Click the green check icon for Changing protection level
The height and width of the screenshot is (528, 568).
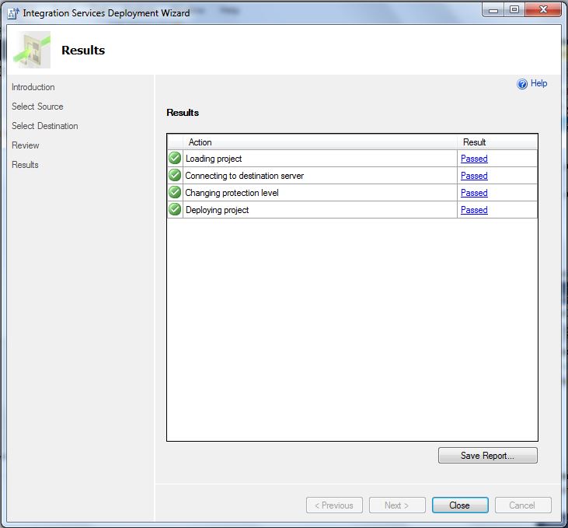[175, 192]
